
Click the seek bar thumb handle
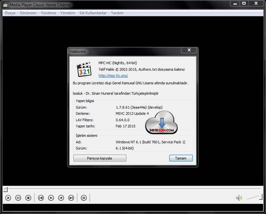coord(5,189)
